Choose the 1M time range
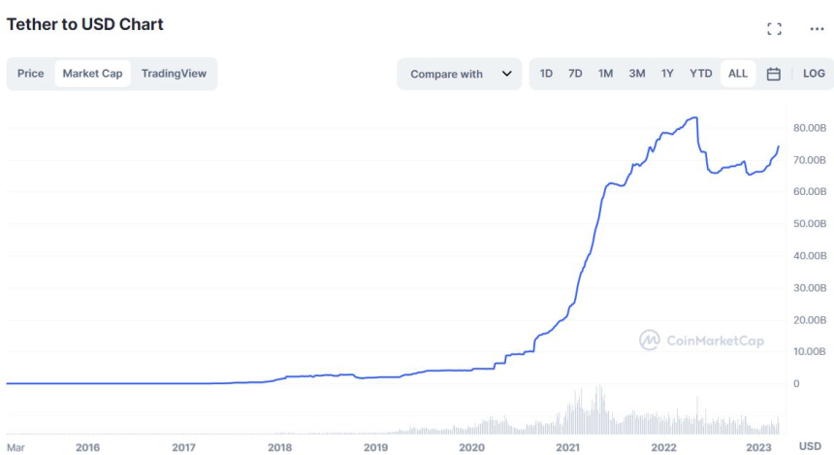Screen dimensions: 834x455 point(605,74)
